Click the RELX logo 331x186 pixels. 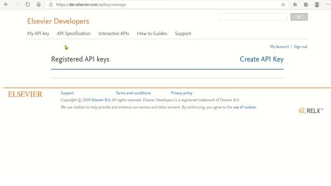pyautogui.click(x=311, y=111)
